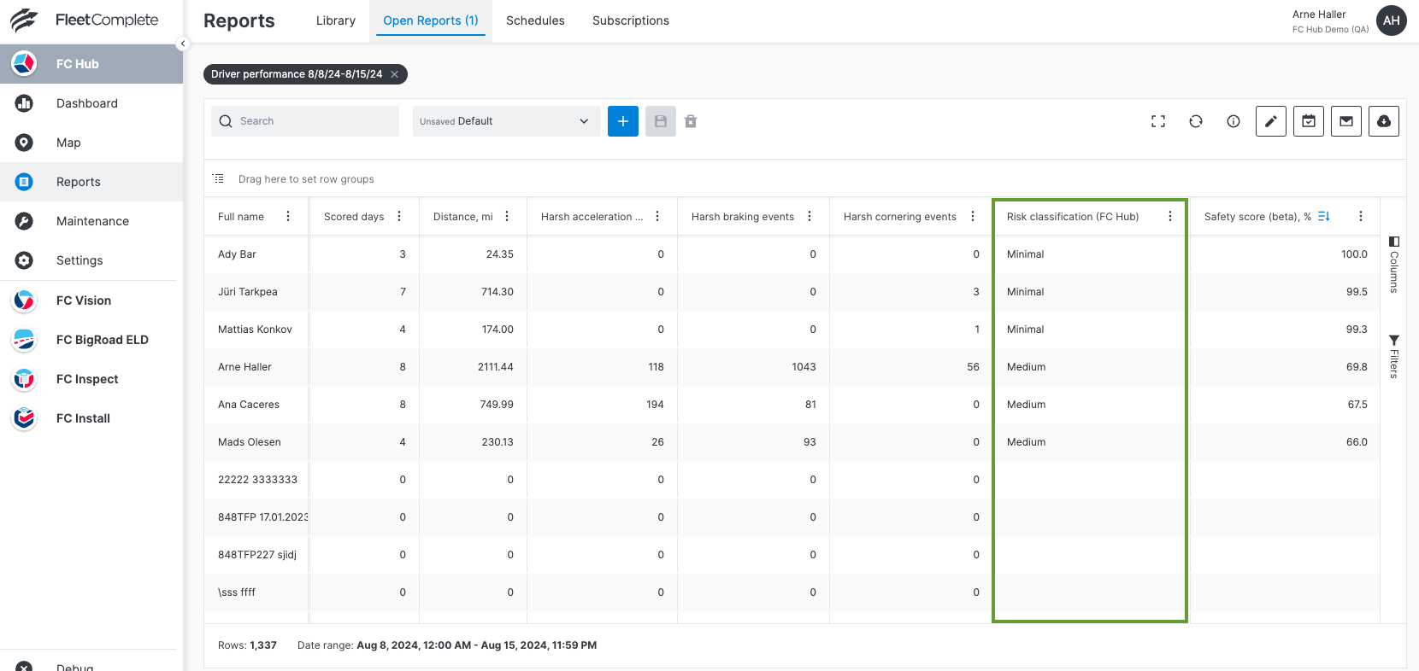Image resolution: width=1419 pixels, height=671 pixels.
Task: Download the report
Action: [1384, 121]
